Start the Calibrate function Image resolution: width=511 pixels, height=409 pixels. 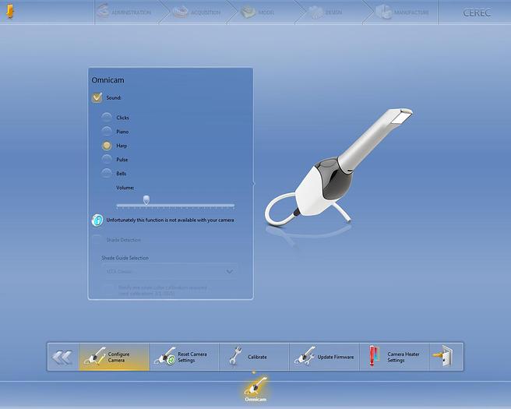tap(254, 357)
